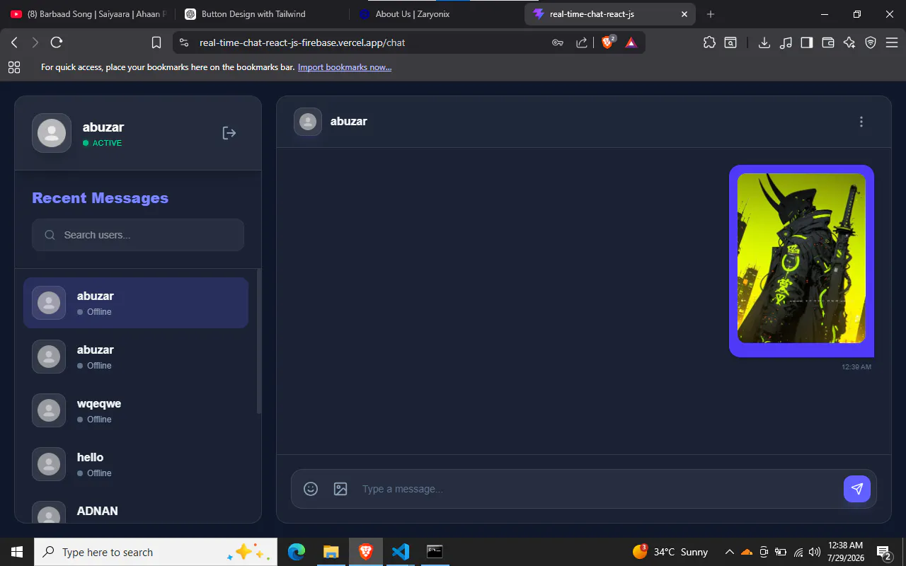
Task: Share this page with the share icon
Action: [582, 42]
